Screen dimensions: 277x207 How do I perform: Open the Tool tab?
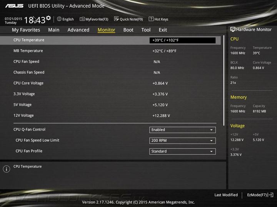point(146,30)
